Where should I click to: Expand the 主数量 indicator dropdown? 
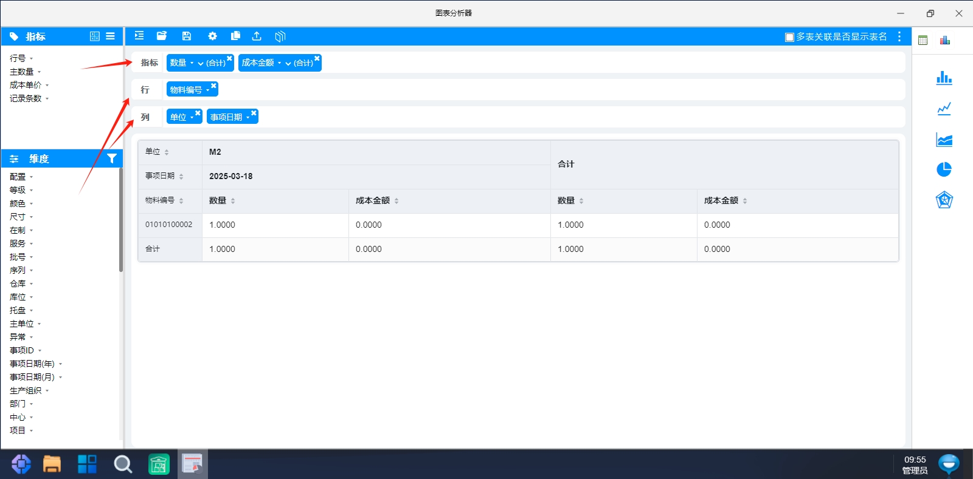39,72
